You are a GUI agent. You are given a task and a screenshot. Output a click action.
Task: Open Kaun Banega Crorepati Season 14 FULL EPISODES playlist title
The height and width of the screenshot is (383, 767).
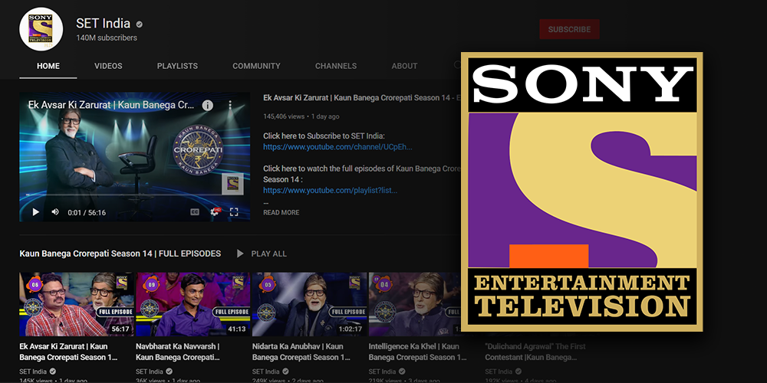(x=120, y=254)
